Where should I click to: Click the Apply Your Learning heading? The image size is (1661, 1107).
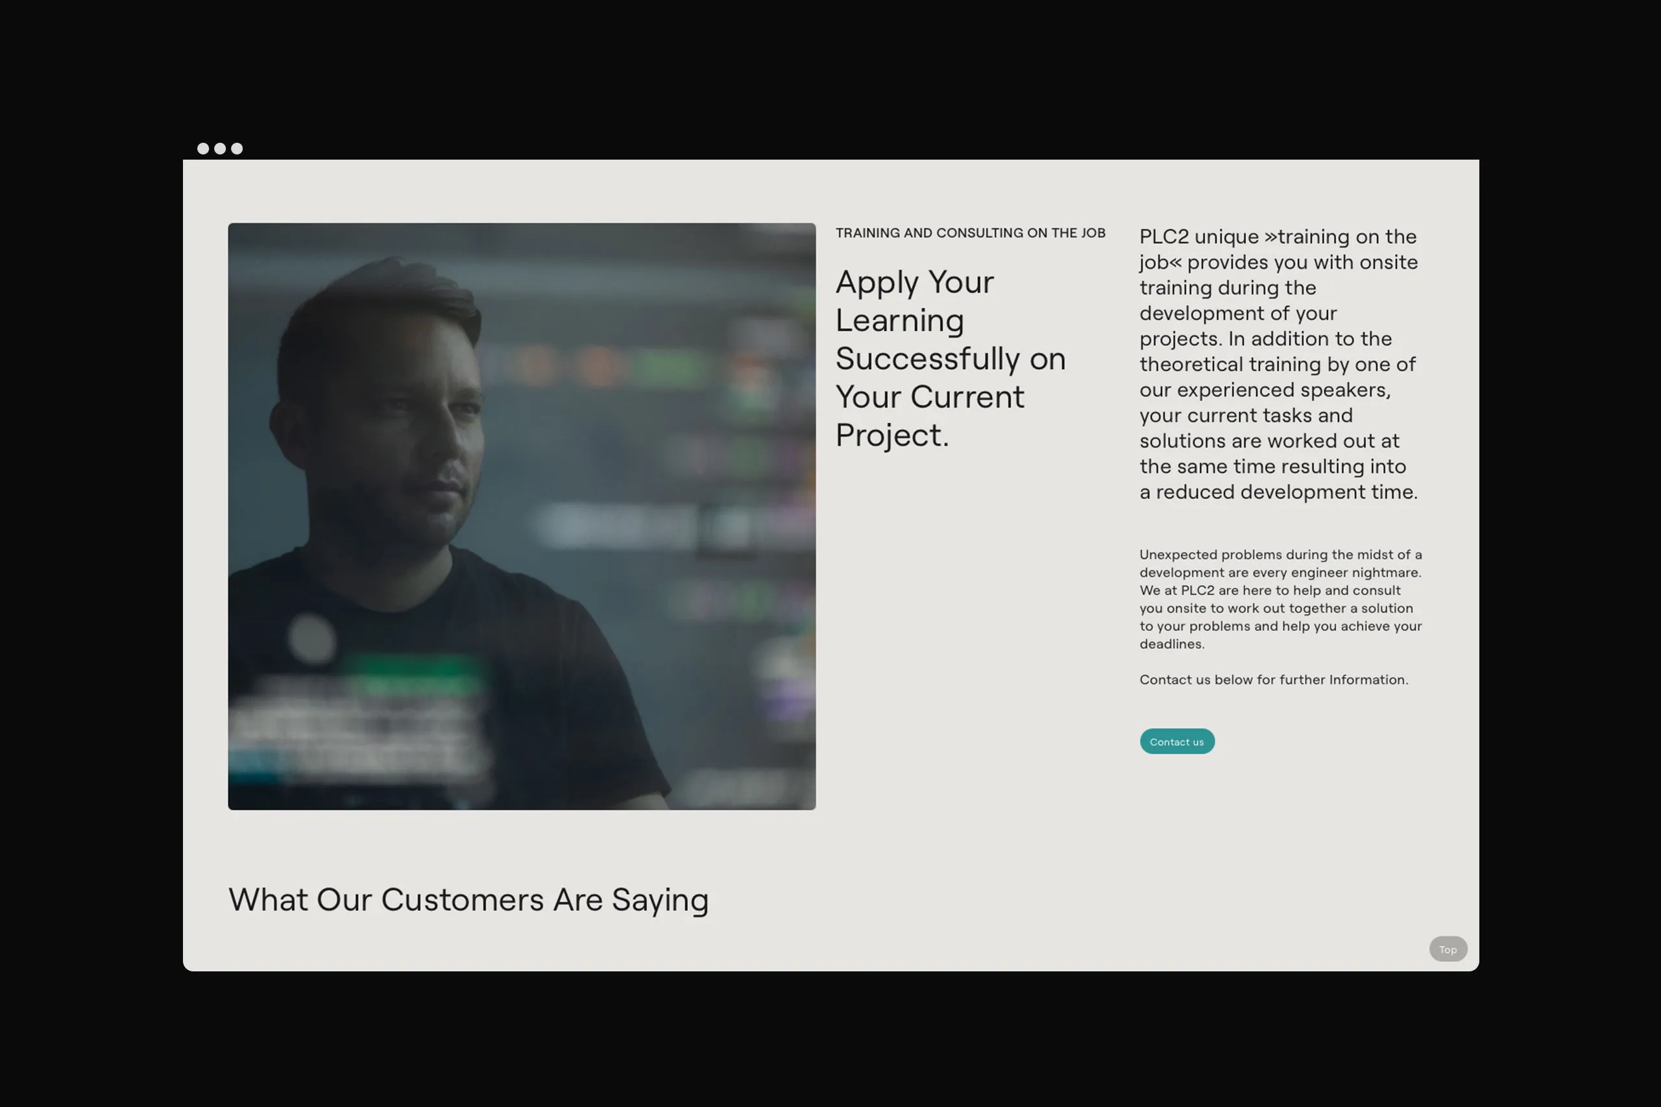point(950,359)
